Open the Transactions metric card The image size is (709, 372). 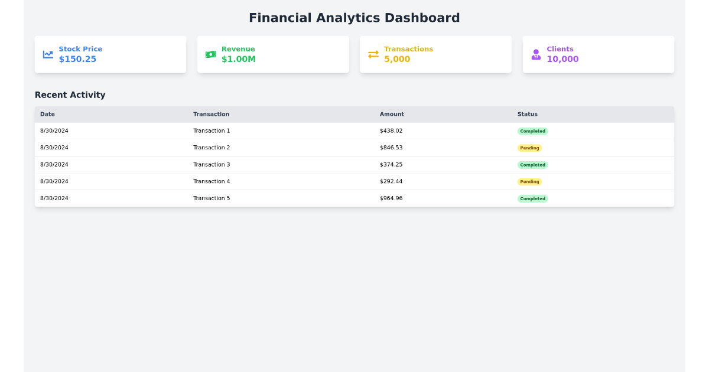coord(435,54)
